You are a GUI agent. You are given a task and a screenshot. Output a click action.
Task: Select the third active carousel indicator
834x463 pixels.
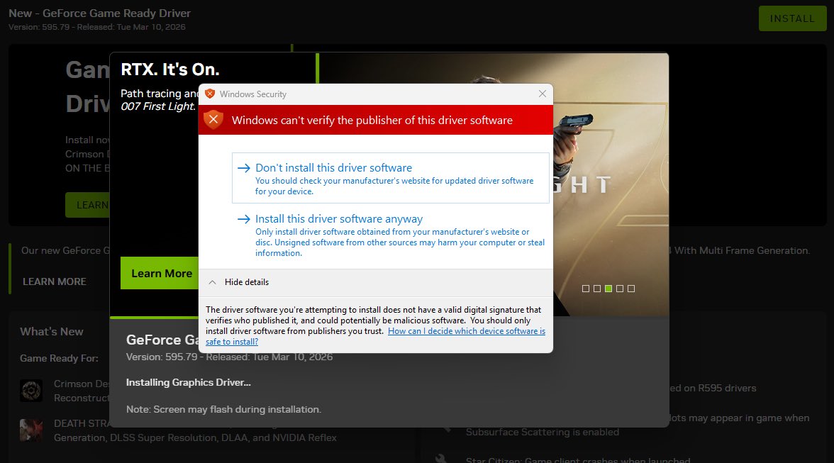(608, 289)
